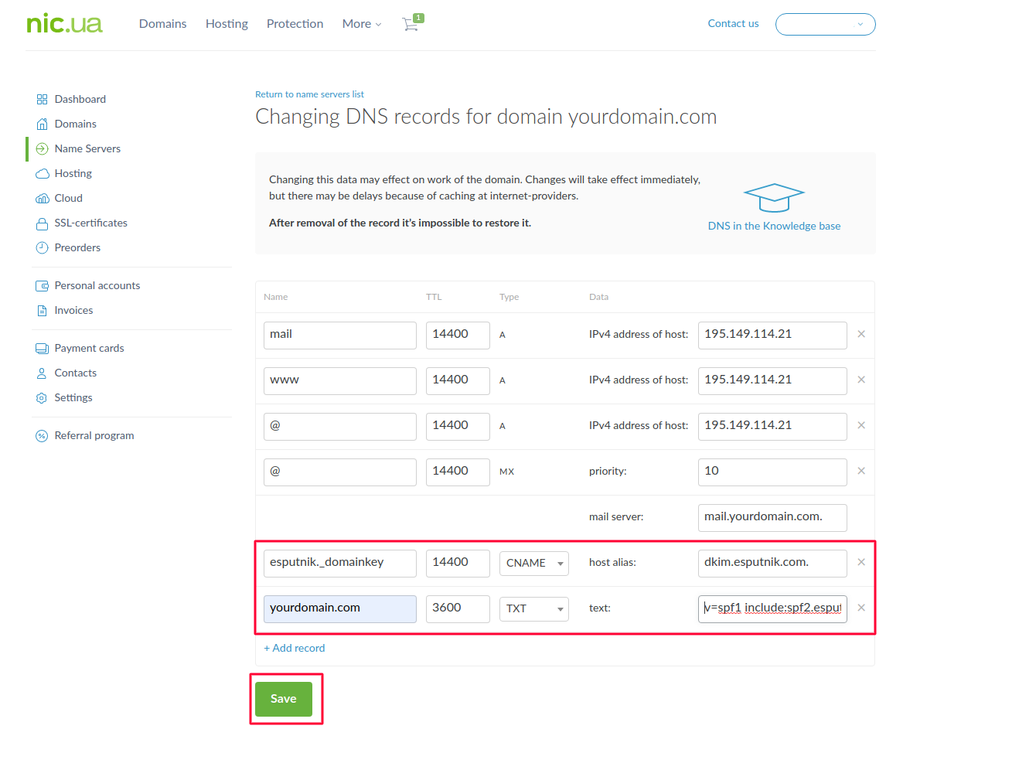1036x770 pixels.
Task: Remove the esputnik._domainkey CNAME record
Action: coord(861,562)
